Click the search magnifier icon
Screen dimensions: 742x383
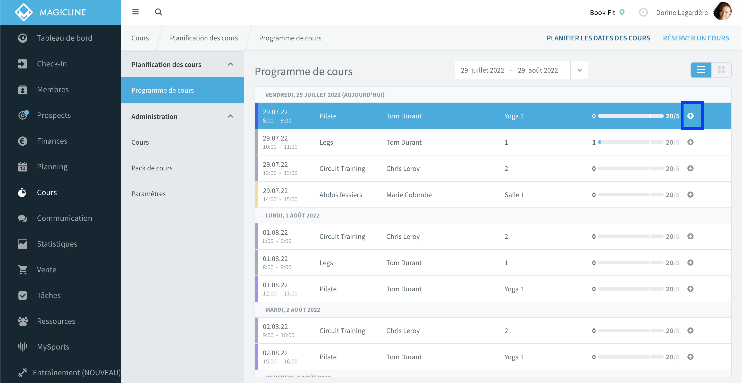pyautogui.click(x=158, y=12)
